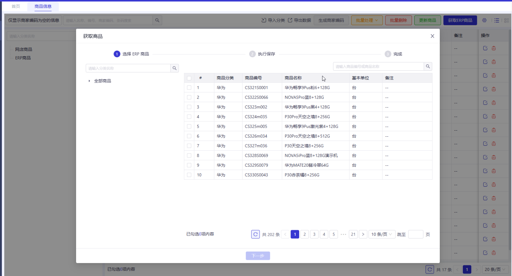Check the row for CS321S0001
The image size is (512, 276).
tap(189, 88)
